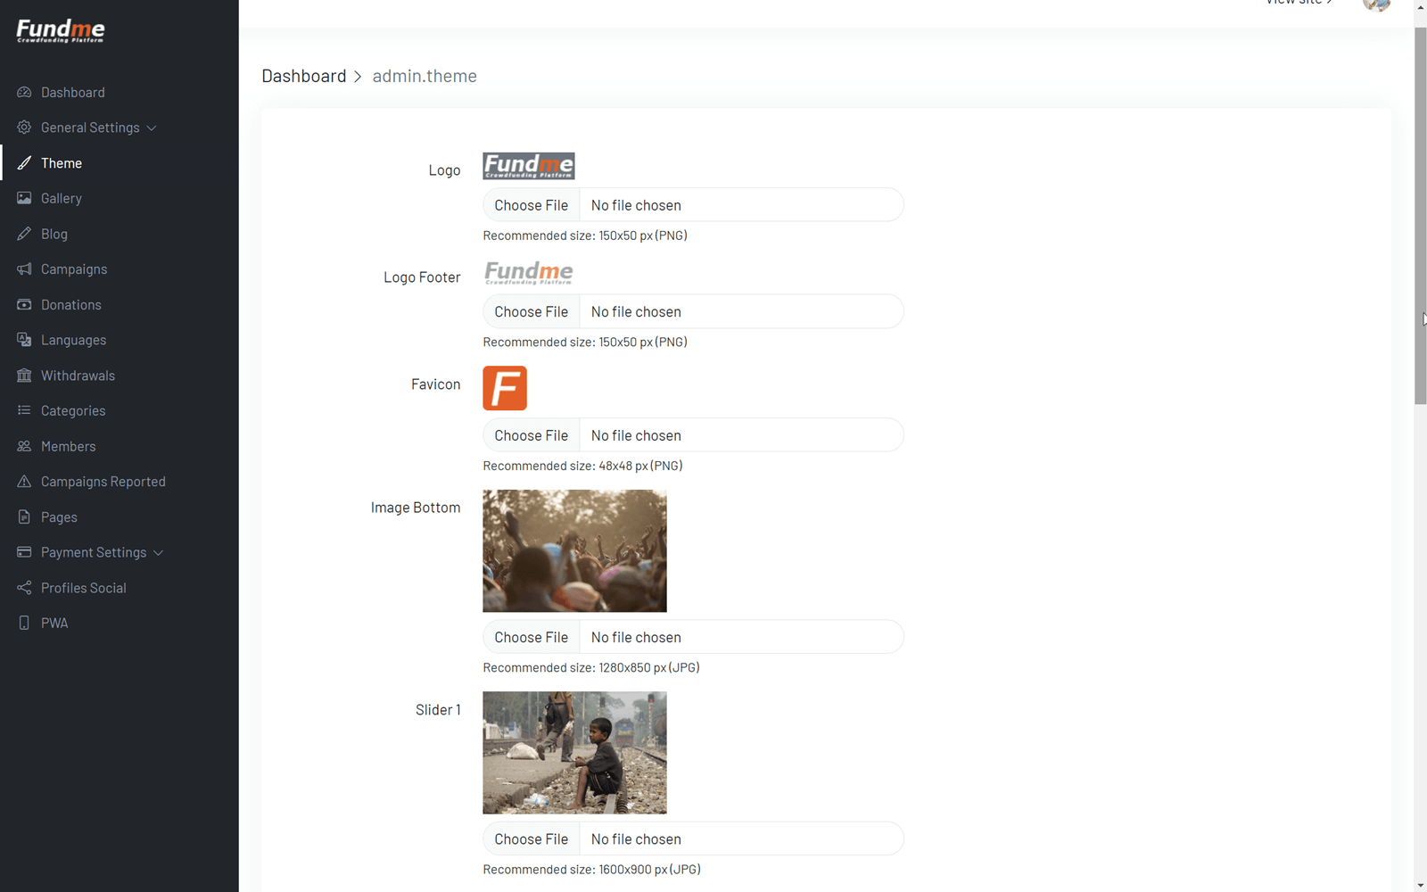Click the scrollbar down arrow
Image resolution: width=1427 pixels, height=892 pixels.
point(1421,885)
